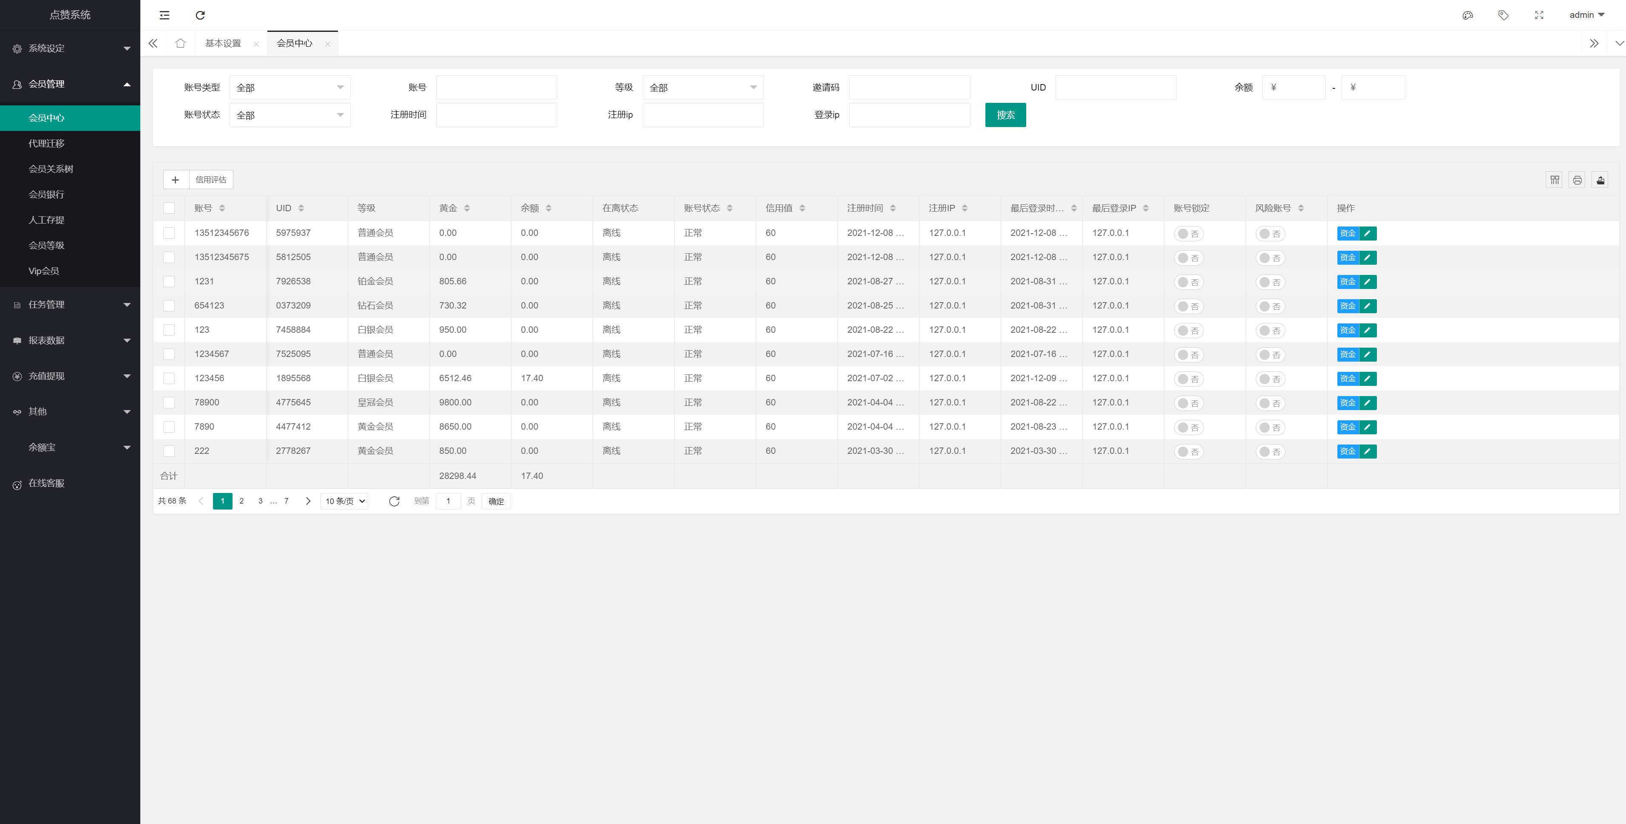Screen dimensions: 1626x824
Task: Expand 账号类型 dropdown to select type
Action: (x=289, y=87)
